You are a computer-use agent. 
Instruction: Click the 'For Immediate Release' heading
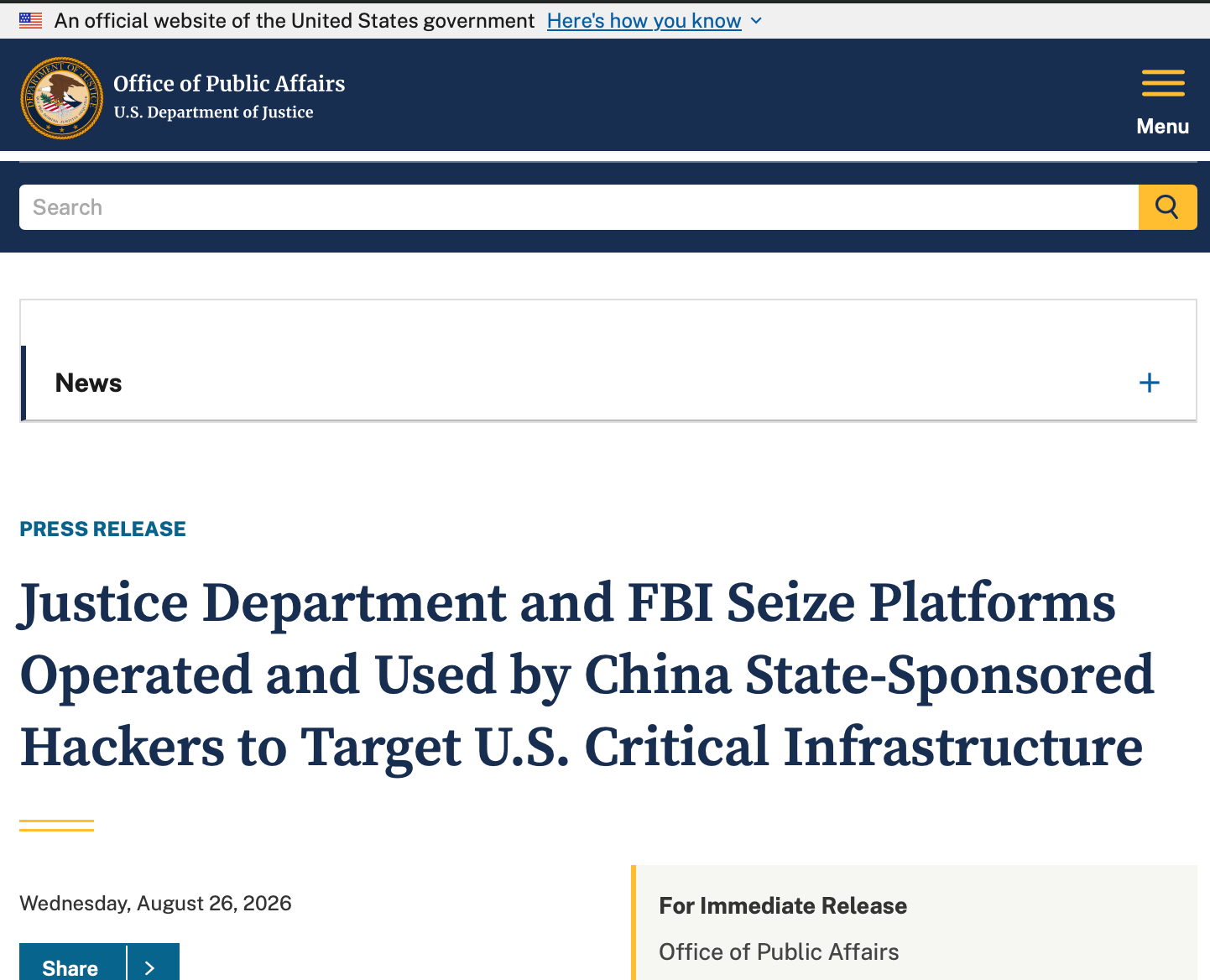click(783, 906)
